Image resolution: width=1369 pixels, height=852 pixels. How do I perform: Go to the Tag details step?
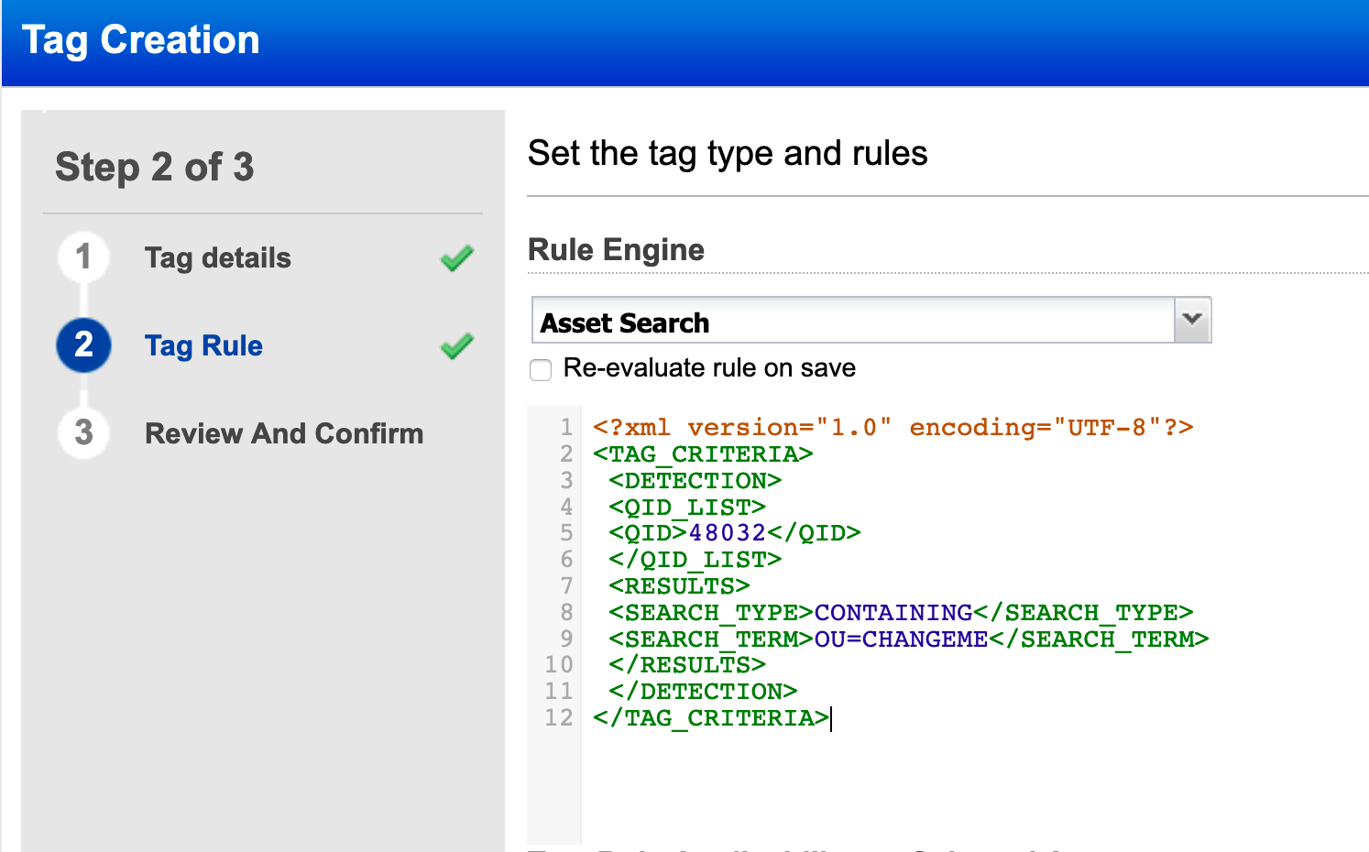[x=217, y=258]
